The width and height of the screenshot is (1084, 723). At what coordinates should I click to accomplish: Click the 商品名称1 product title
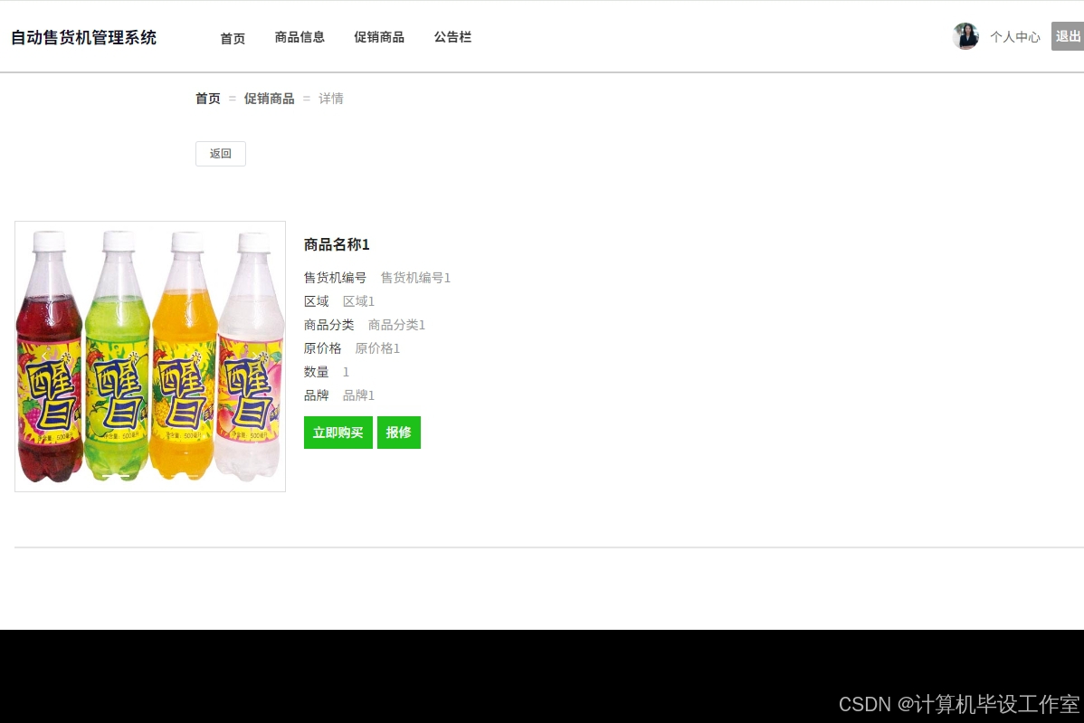tap(337, 244)
